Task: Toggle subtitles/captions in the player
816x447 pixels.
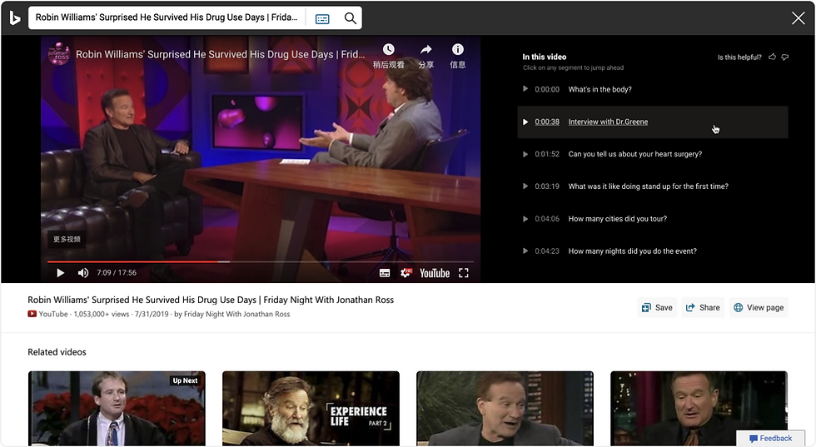Action: click(x=385, y=273)
